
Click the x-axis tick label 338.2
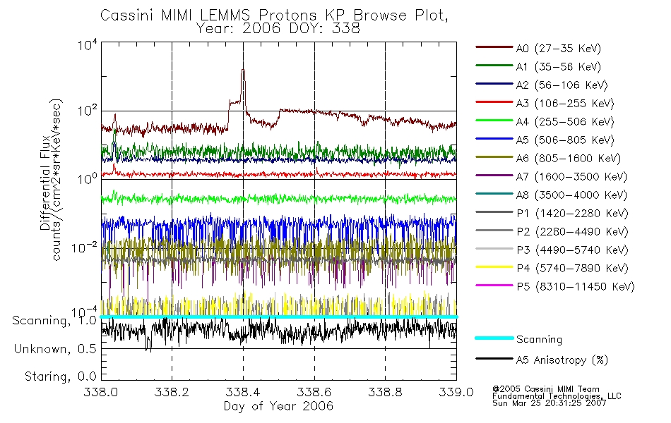click(x=172, y=392)
